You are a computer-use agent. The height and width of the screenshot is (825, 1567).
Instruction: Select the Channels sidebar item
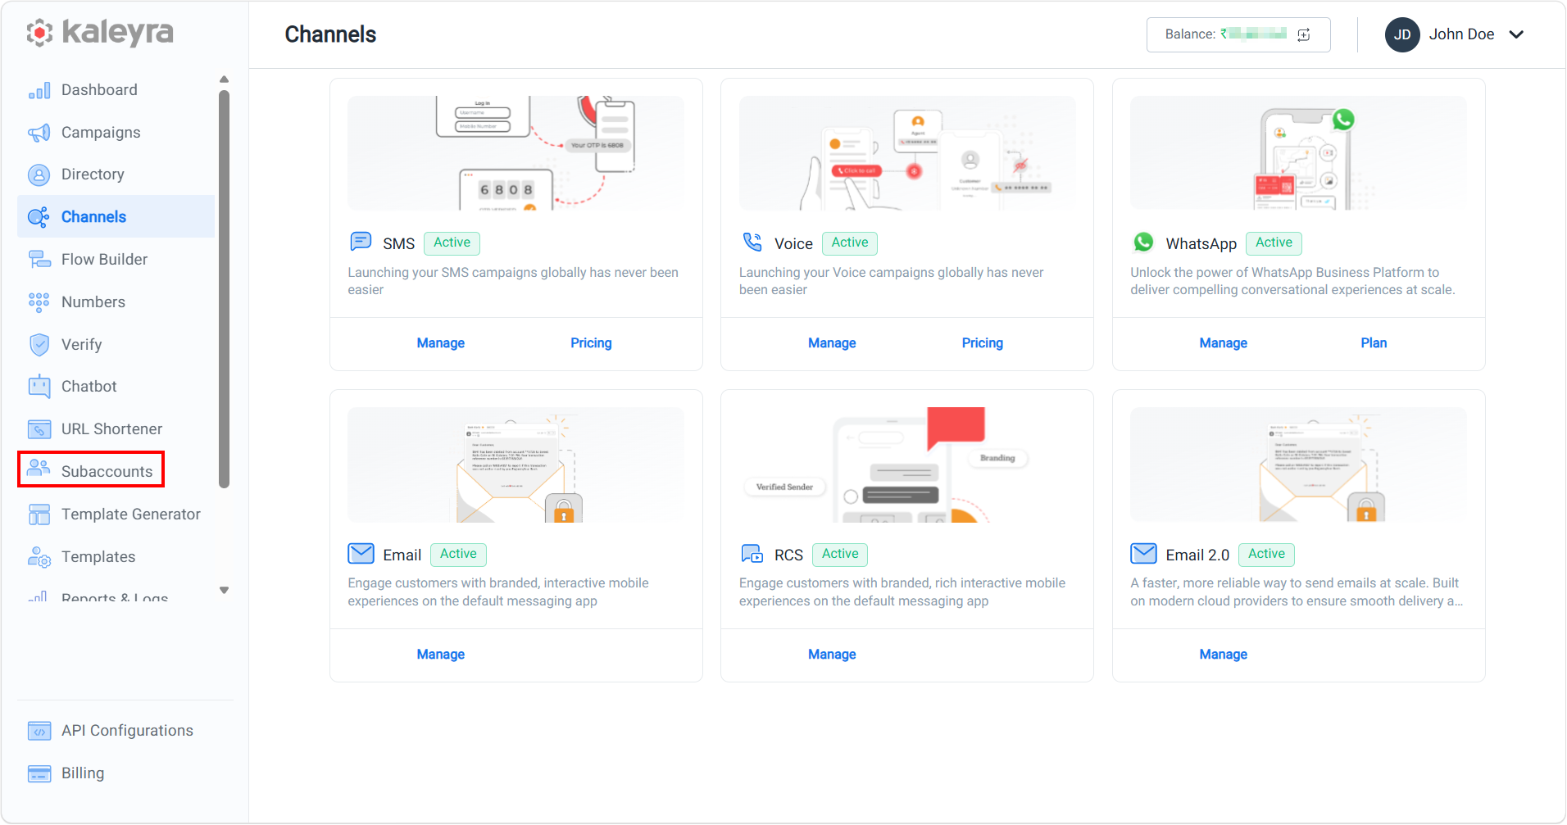click(x=116, y=216)
